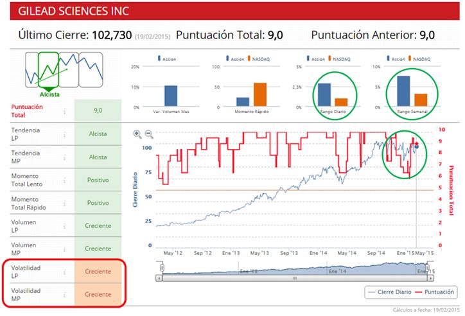Click the blue Accion bar in Rango Semanal

[x=403, y=91]
